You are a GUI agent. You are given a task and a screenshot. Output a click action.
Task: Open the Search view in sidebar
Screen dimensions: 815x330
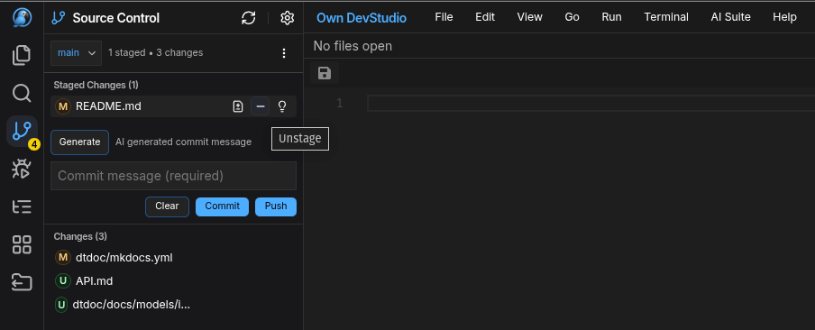pyautogui.click(x=22, y=94)
